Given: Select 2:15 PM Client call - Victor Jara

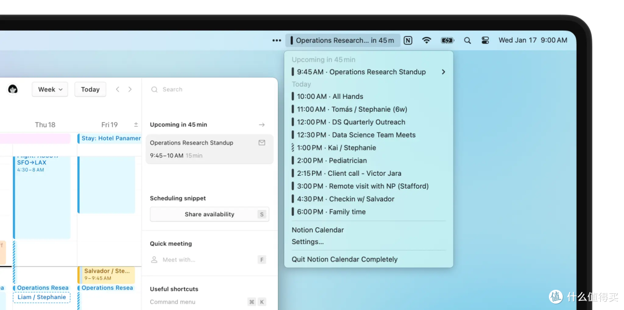Looking at the screenshot, I should tap(369, 174).
